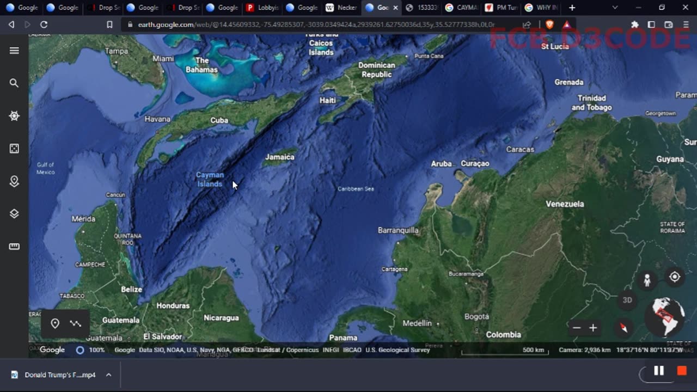Open the Map Style layers icon
This screenshot has width=697, height=392.
14,214
